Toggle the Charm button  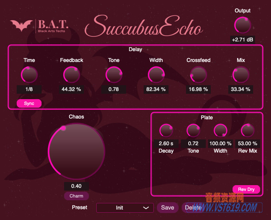click(x=76, y=196)
